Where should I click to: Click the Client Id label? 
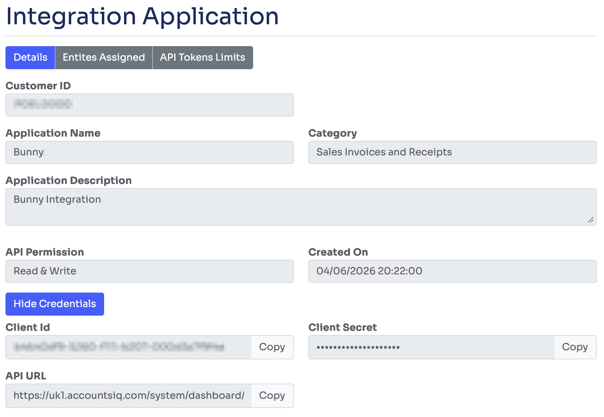(x=28, y=327)
